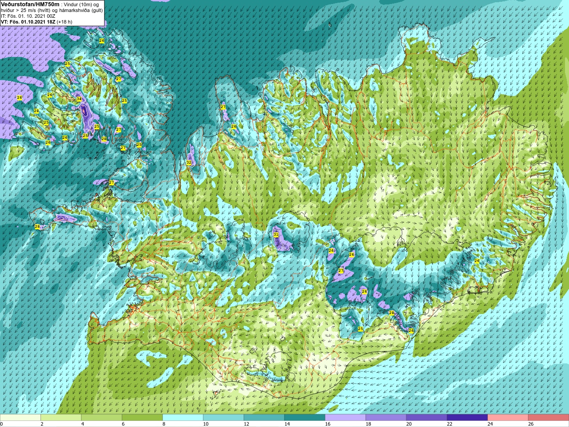Image resolution: width=569 pixels, height=427 pixels.
Task: Click the legend scale label '2'
Action: (42, 424)
